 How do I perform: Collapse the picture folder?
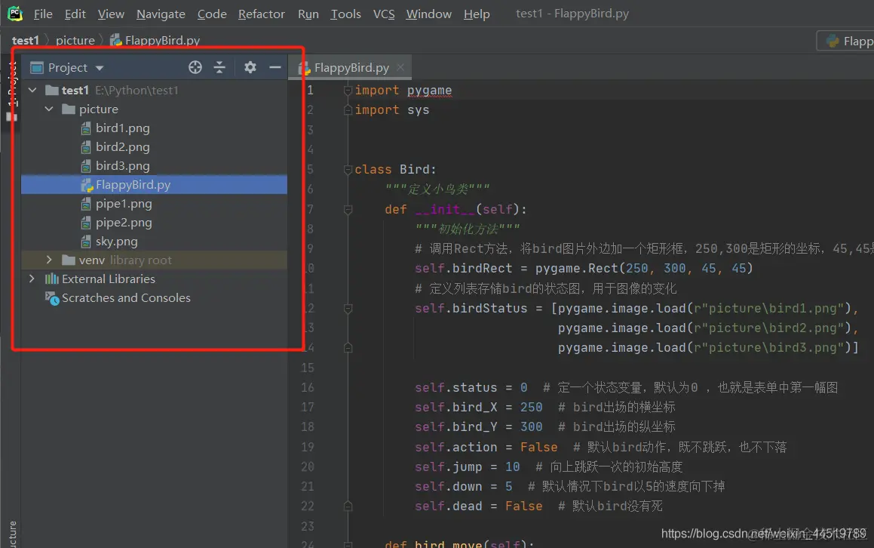tap(49, 109)
